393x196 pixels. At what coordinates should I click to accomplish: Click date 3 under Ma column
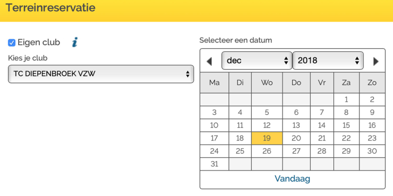215,112
